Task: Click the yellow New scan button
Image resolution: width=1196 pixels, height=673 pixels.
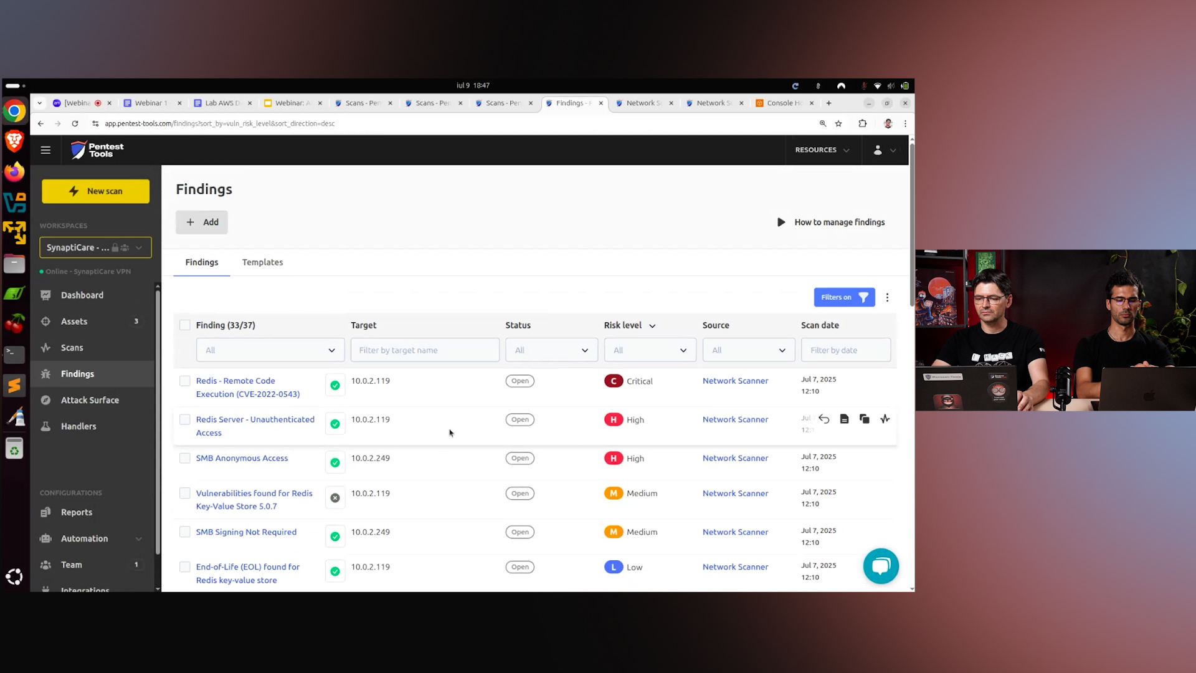Action: [95, 191]
